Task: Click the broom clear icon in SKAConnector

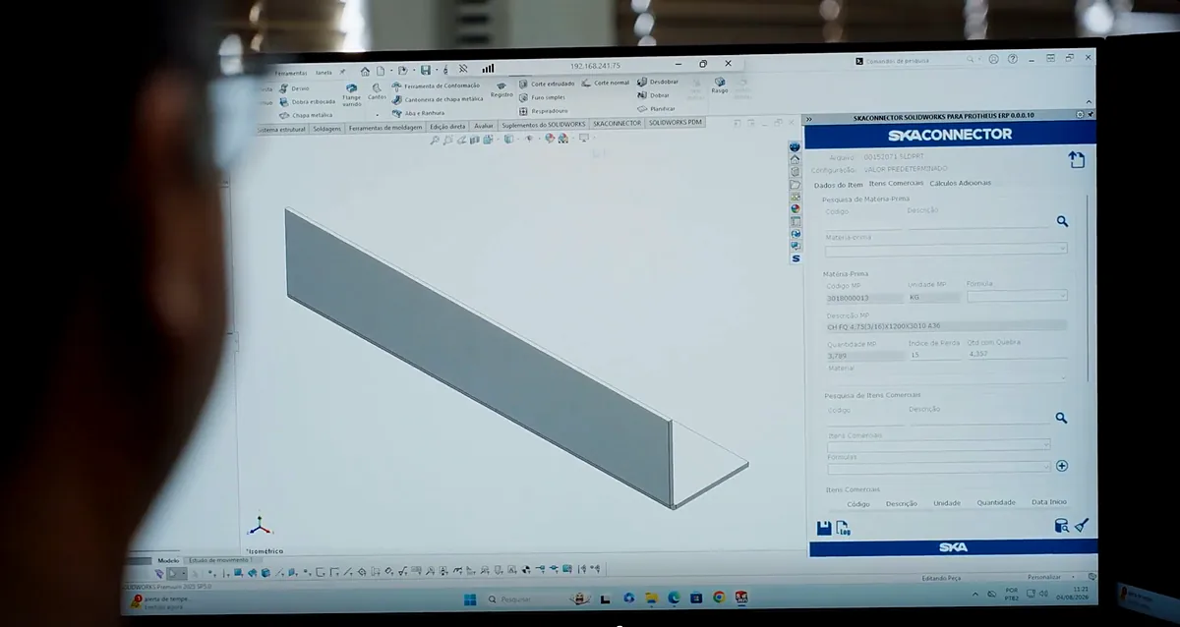Action: coord(1081,526)
